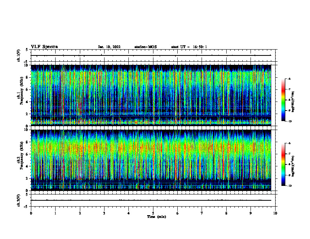Click the ch.1 colorbar "-6" tick label
The width and height of the screenshot is (310, 239).
[289, 79]
